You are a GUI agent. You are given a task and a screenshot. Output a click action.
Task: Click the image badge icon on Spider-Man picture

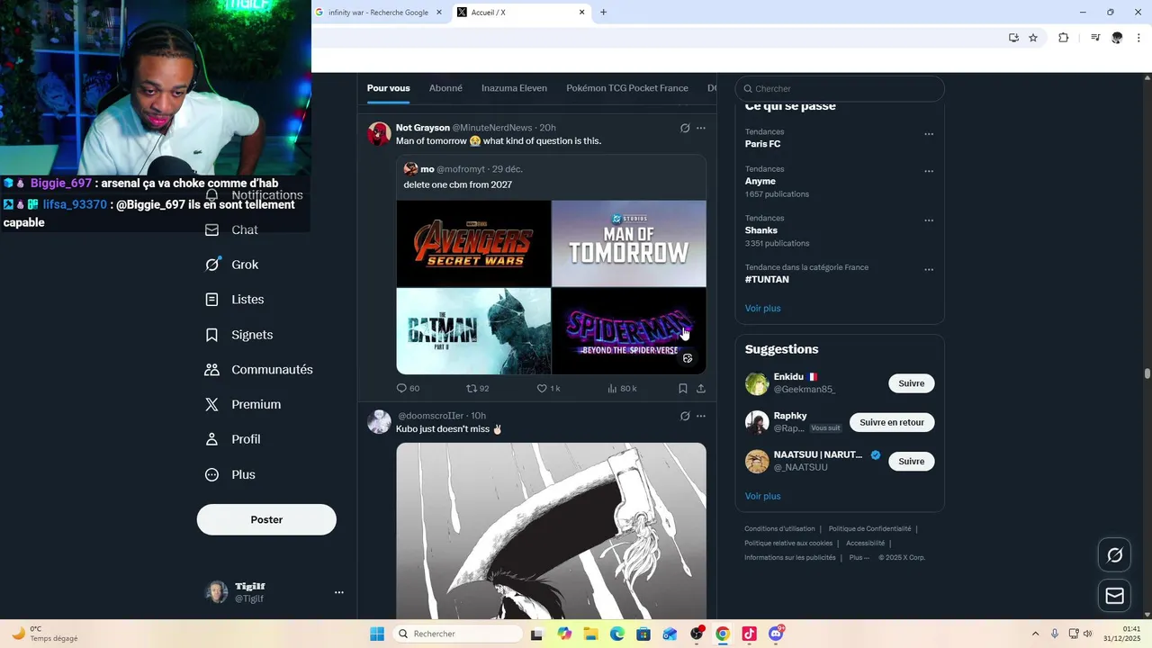tap(688, 358)
